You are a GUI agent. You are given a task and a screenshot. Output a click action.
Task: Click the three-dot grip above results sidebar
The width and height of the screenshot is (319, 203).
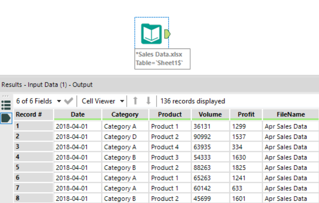(6, 96)
